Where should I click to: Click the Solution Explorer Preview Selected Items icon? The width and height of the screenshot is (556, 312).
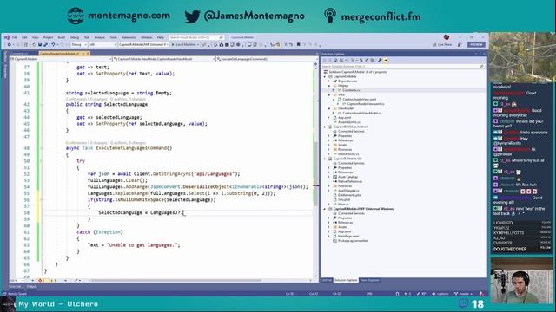point(386,60)
